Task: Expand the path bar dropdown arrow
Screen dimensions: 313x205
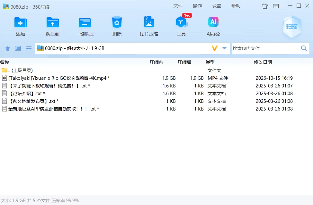Action: (x=224, y=48)
